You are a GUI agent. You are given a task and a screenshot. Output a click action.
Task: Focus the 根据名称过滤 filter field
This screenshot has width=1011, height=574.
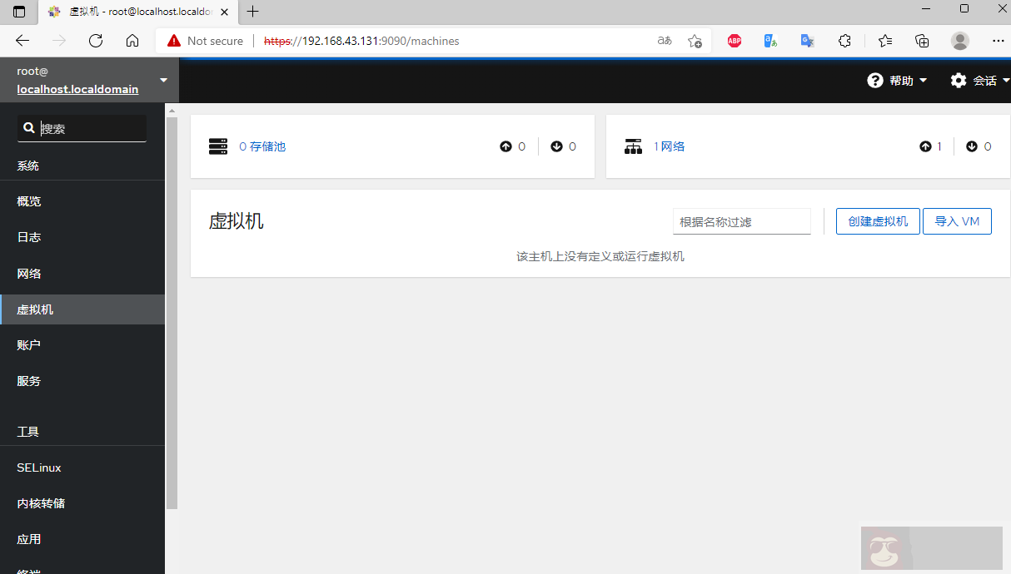pos(741,222)
